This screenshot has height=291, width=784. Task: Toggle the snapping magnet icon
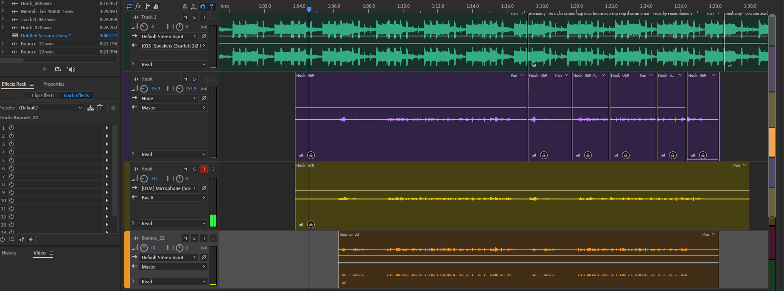coord(203,6)
